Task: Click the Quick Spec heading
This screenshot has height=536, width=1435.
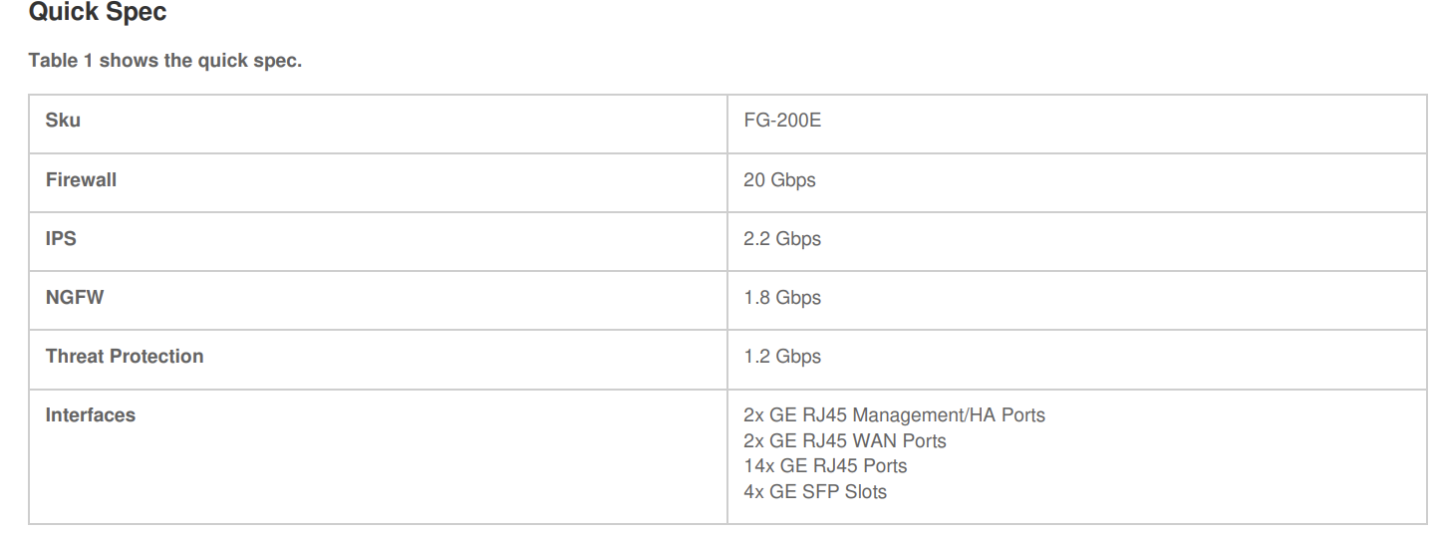Action: tap(98, 14)
